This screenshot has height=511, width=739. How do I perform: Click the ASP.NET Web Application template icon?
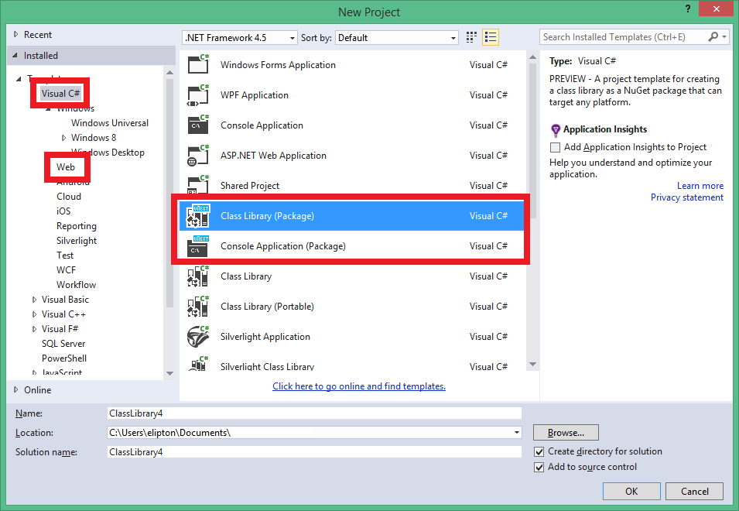198,155
